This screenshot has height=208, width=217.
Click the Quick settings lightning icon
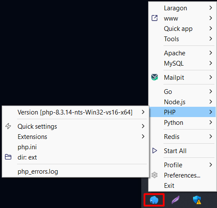pos(8,126)
